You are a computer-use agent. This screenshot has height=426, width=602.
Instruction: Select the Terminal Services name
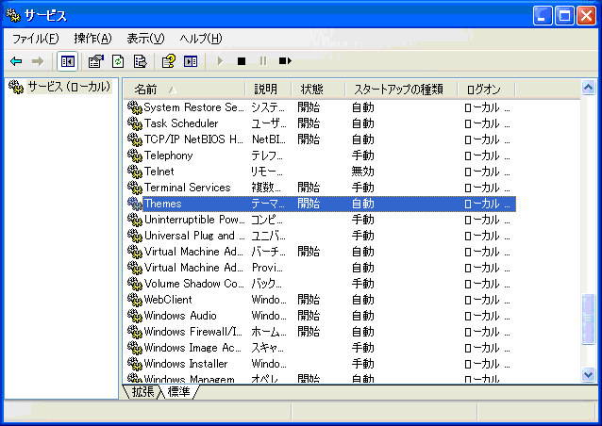click(x=188, y=188)
